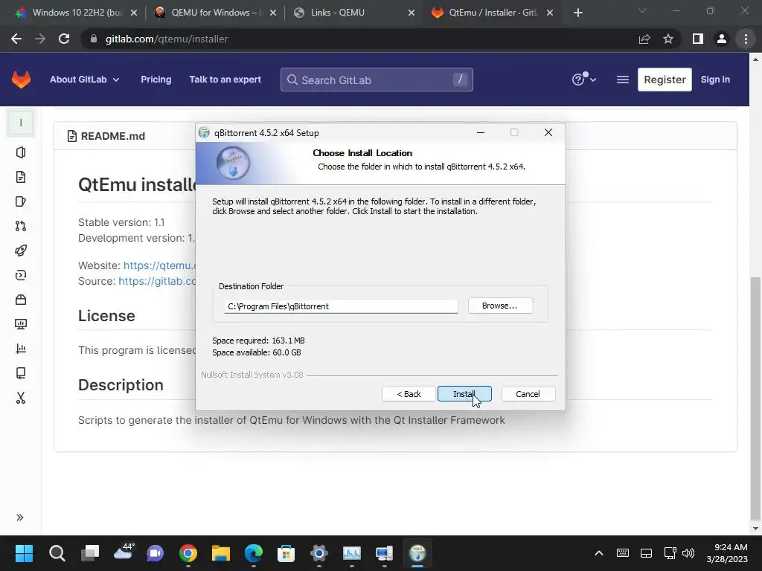Click the gitlab.com/qtemu/installer address bar
This screenshot has height=571, width=762.
(x=359, y=39)
